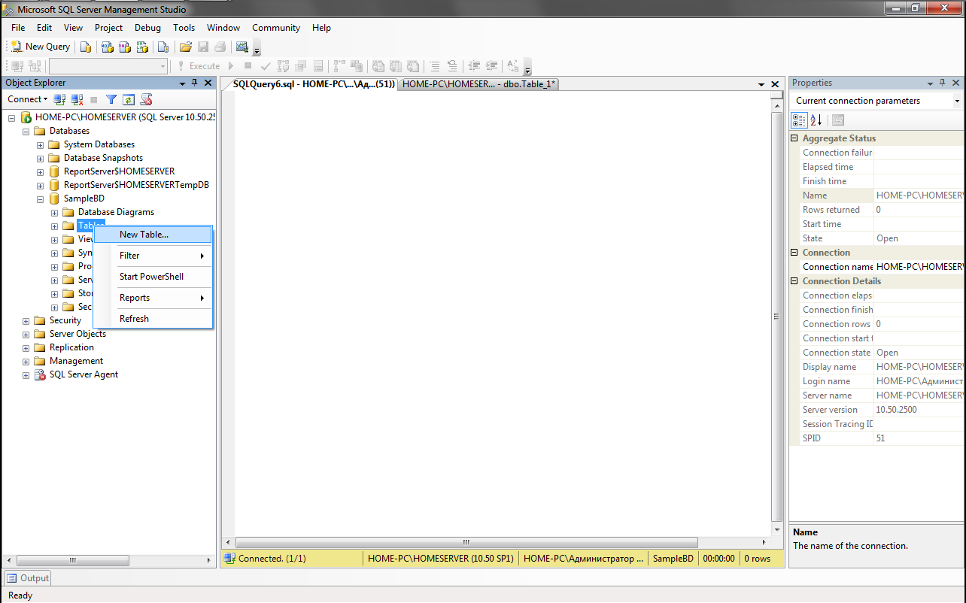This screenshot has width=966, height=603.
Task: Open the Debug menu
Action: 148,28
